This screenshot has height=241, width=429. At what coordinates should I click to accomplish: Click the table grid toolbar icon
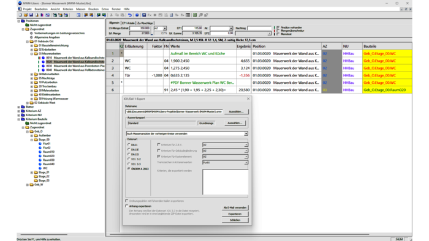tap(188, 15)
